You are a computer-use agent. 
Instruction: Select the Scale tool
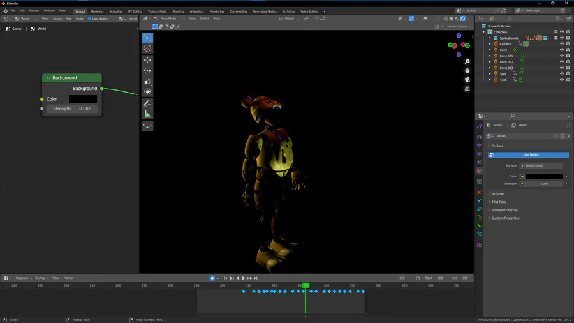click(x=147, y=81)
